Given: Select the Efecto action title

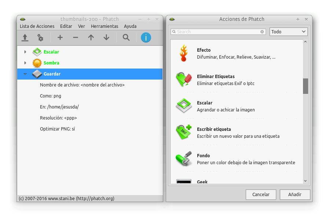Looking at the screenshot, I should [x=204, y=50].
